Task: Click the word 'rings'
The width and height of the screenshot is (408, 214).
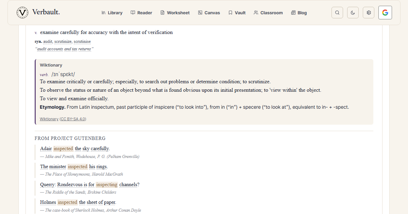Action: (x=102, y=166)
